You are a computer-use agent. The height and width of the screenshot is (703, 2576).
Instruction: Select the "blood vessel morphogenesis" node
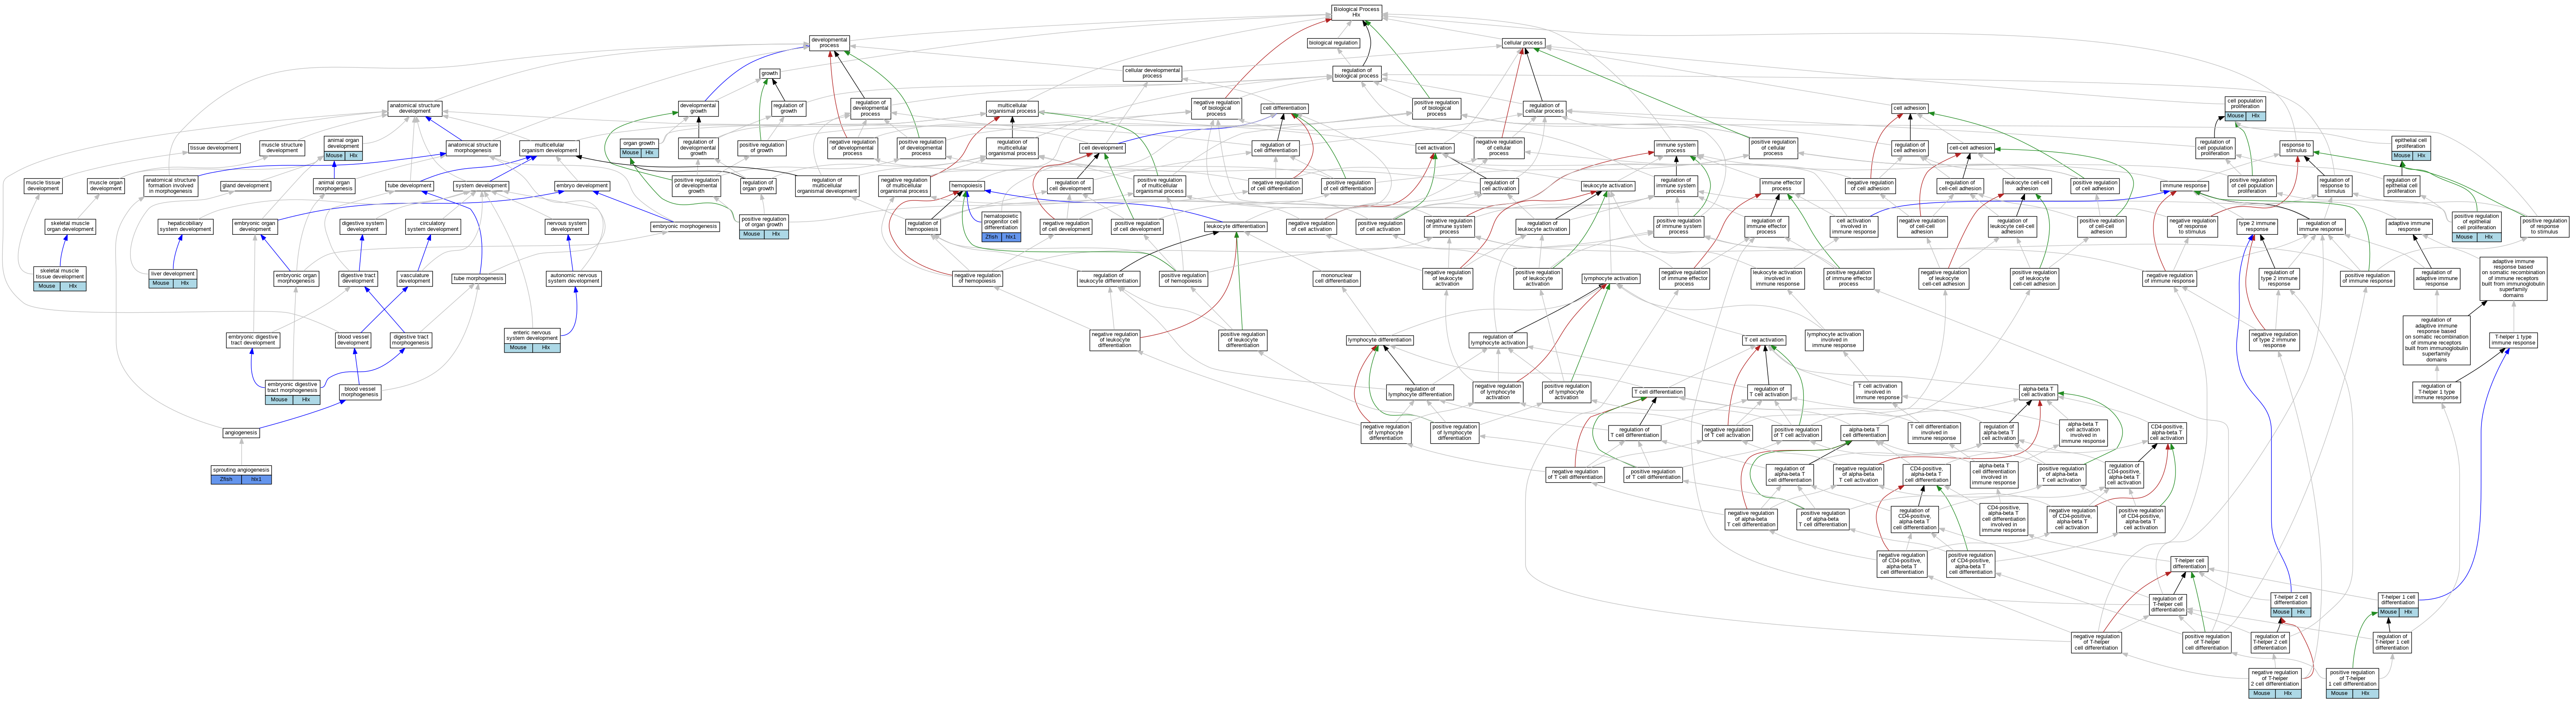(360, 391)
